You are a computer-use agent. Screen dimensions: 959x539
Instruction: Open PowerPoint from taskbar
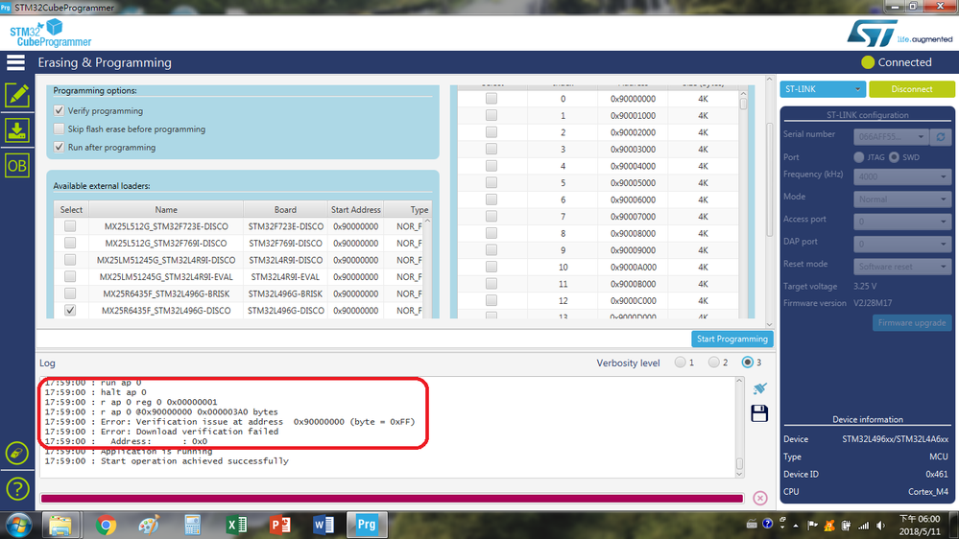pyautogui.click(x=280, y=525)
